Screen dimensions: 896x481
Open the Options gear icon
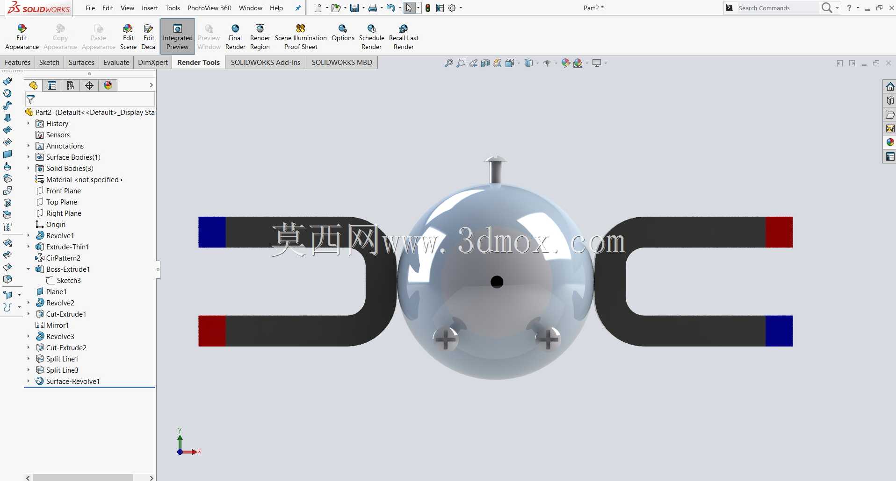click(452, 8)
